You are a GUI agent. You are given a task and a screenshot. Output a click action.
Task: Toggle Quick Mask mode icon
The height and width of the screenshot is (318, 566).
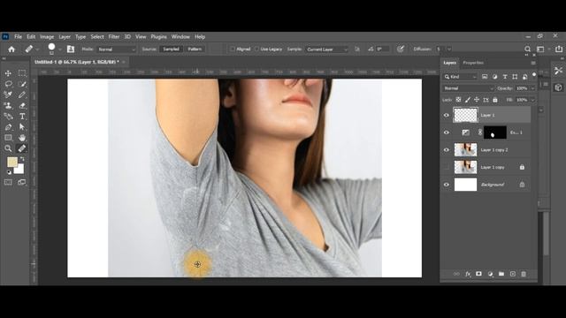point(8,183)
